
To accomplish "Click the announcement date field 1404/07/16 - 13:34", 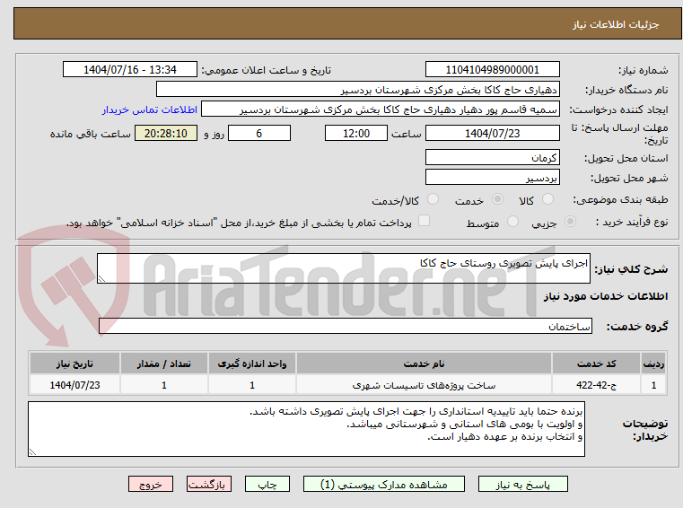I will pos(130,70).
